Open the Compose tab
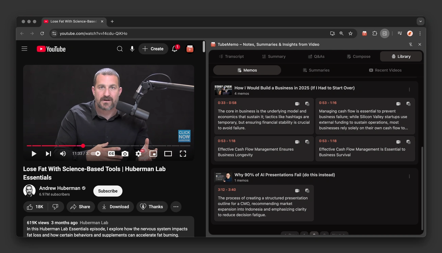The image size is (442, 253). (x=358, y=56)
